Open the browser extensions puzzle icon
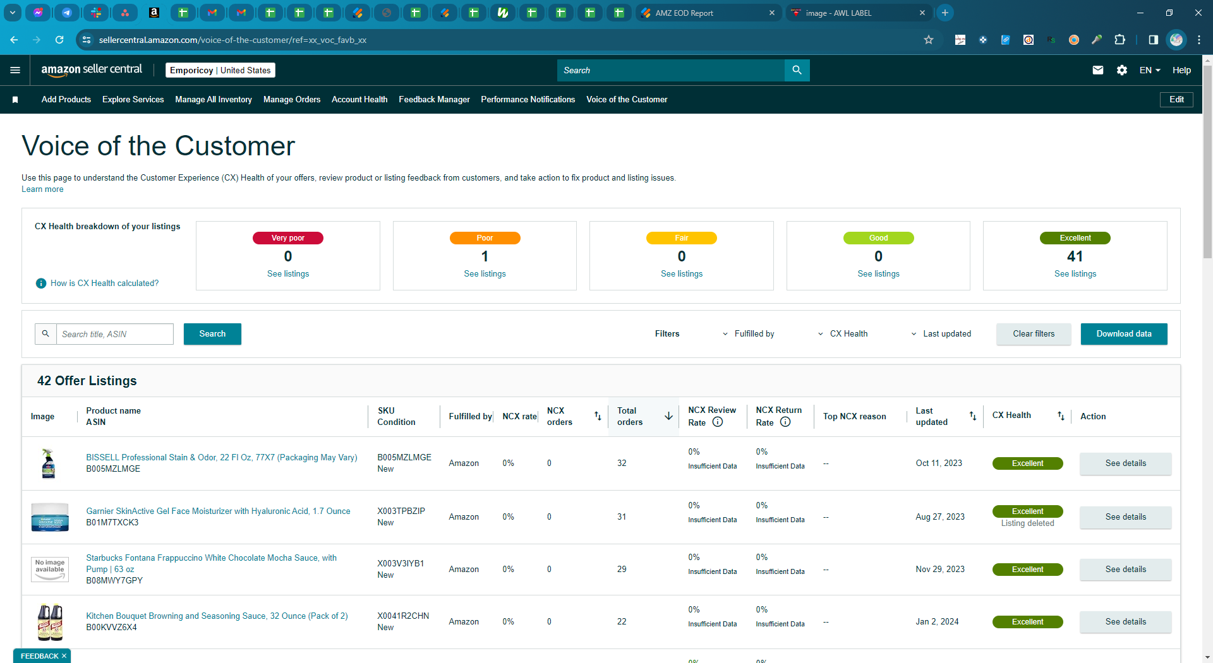1213x663 pixels. click(x=1119, y=40)
